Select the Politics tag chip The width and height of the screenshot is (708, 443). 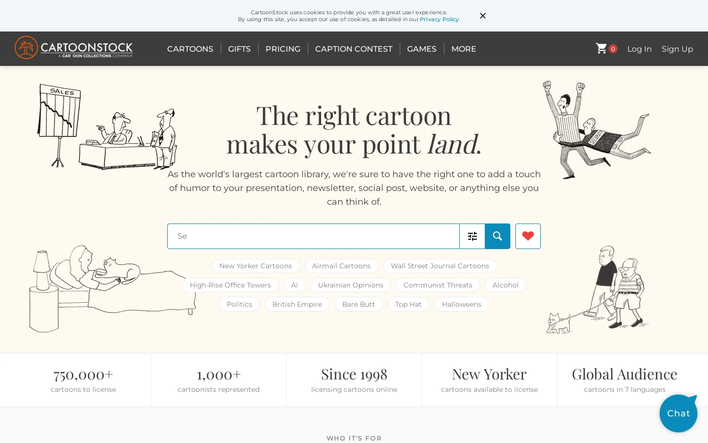(239, 304)
